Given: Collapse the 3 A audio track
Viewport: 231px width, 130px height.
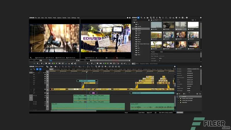Looking at the screenshot, I should point(34,104).
